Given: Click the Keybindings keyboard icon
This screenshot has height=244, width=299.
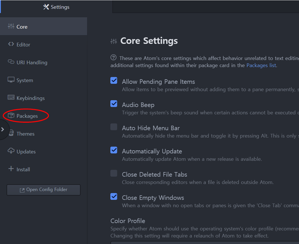Looking at the screenshot, I should pyautogui.click(x=11, y=98).
